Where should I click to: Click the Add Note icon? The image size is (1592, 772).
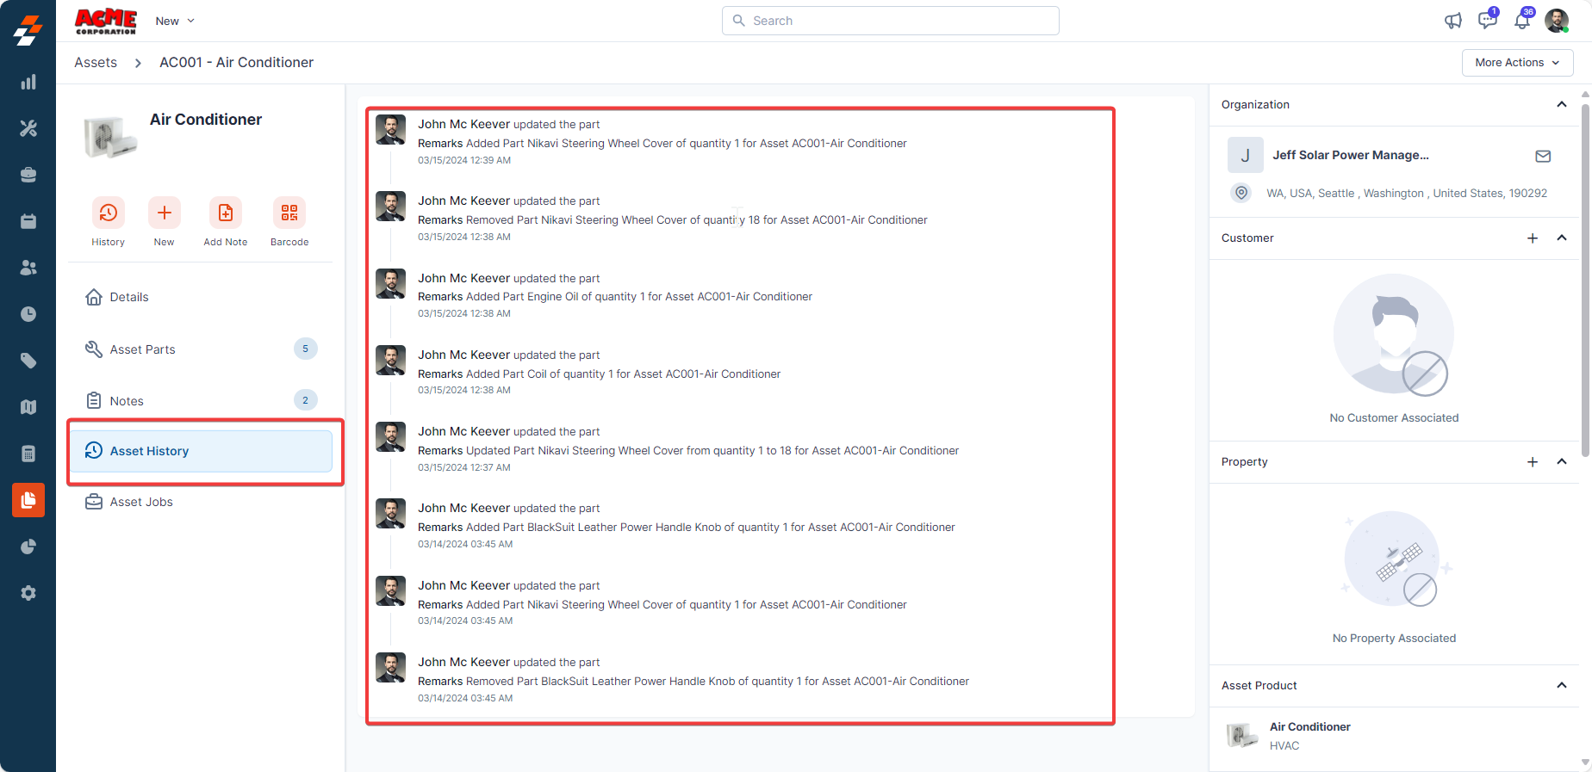[x=225, y=213]
